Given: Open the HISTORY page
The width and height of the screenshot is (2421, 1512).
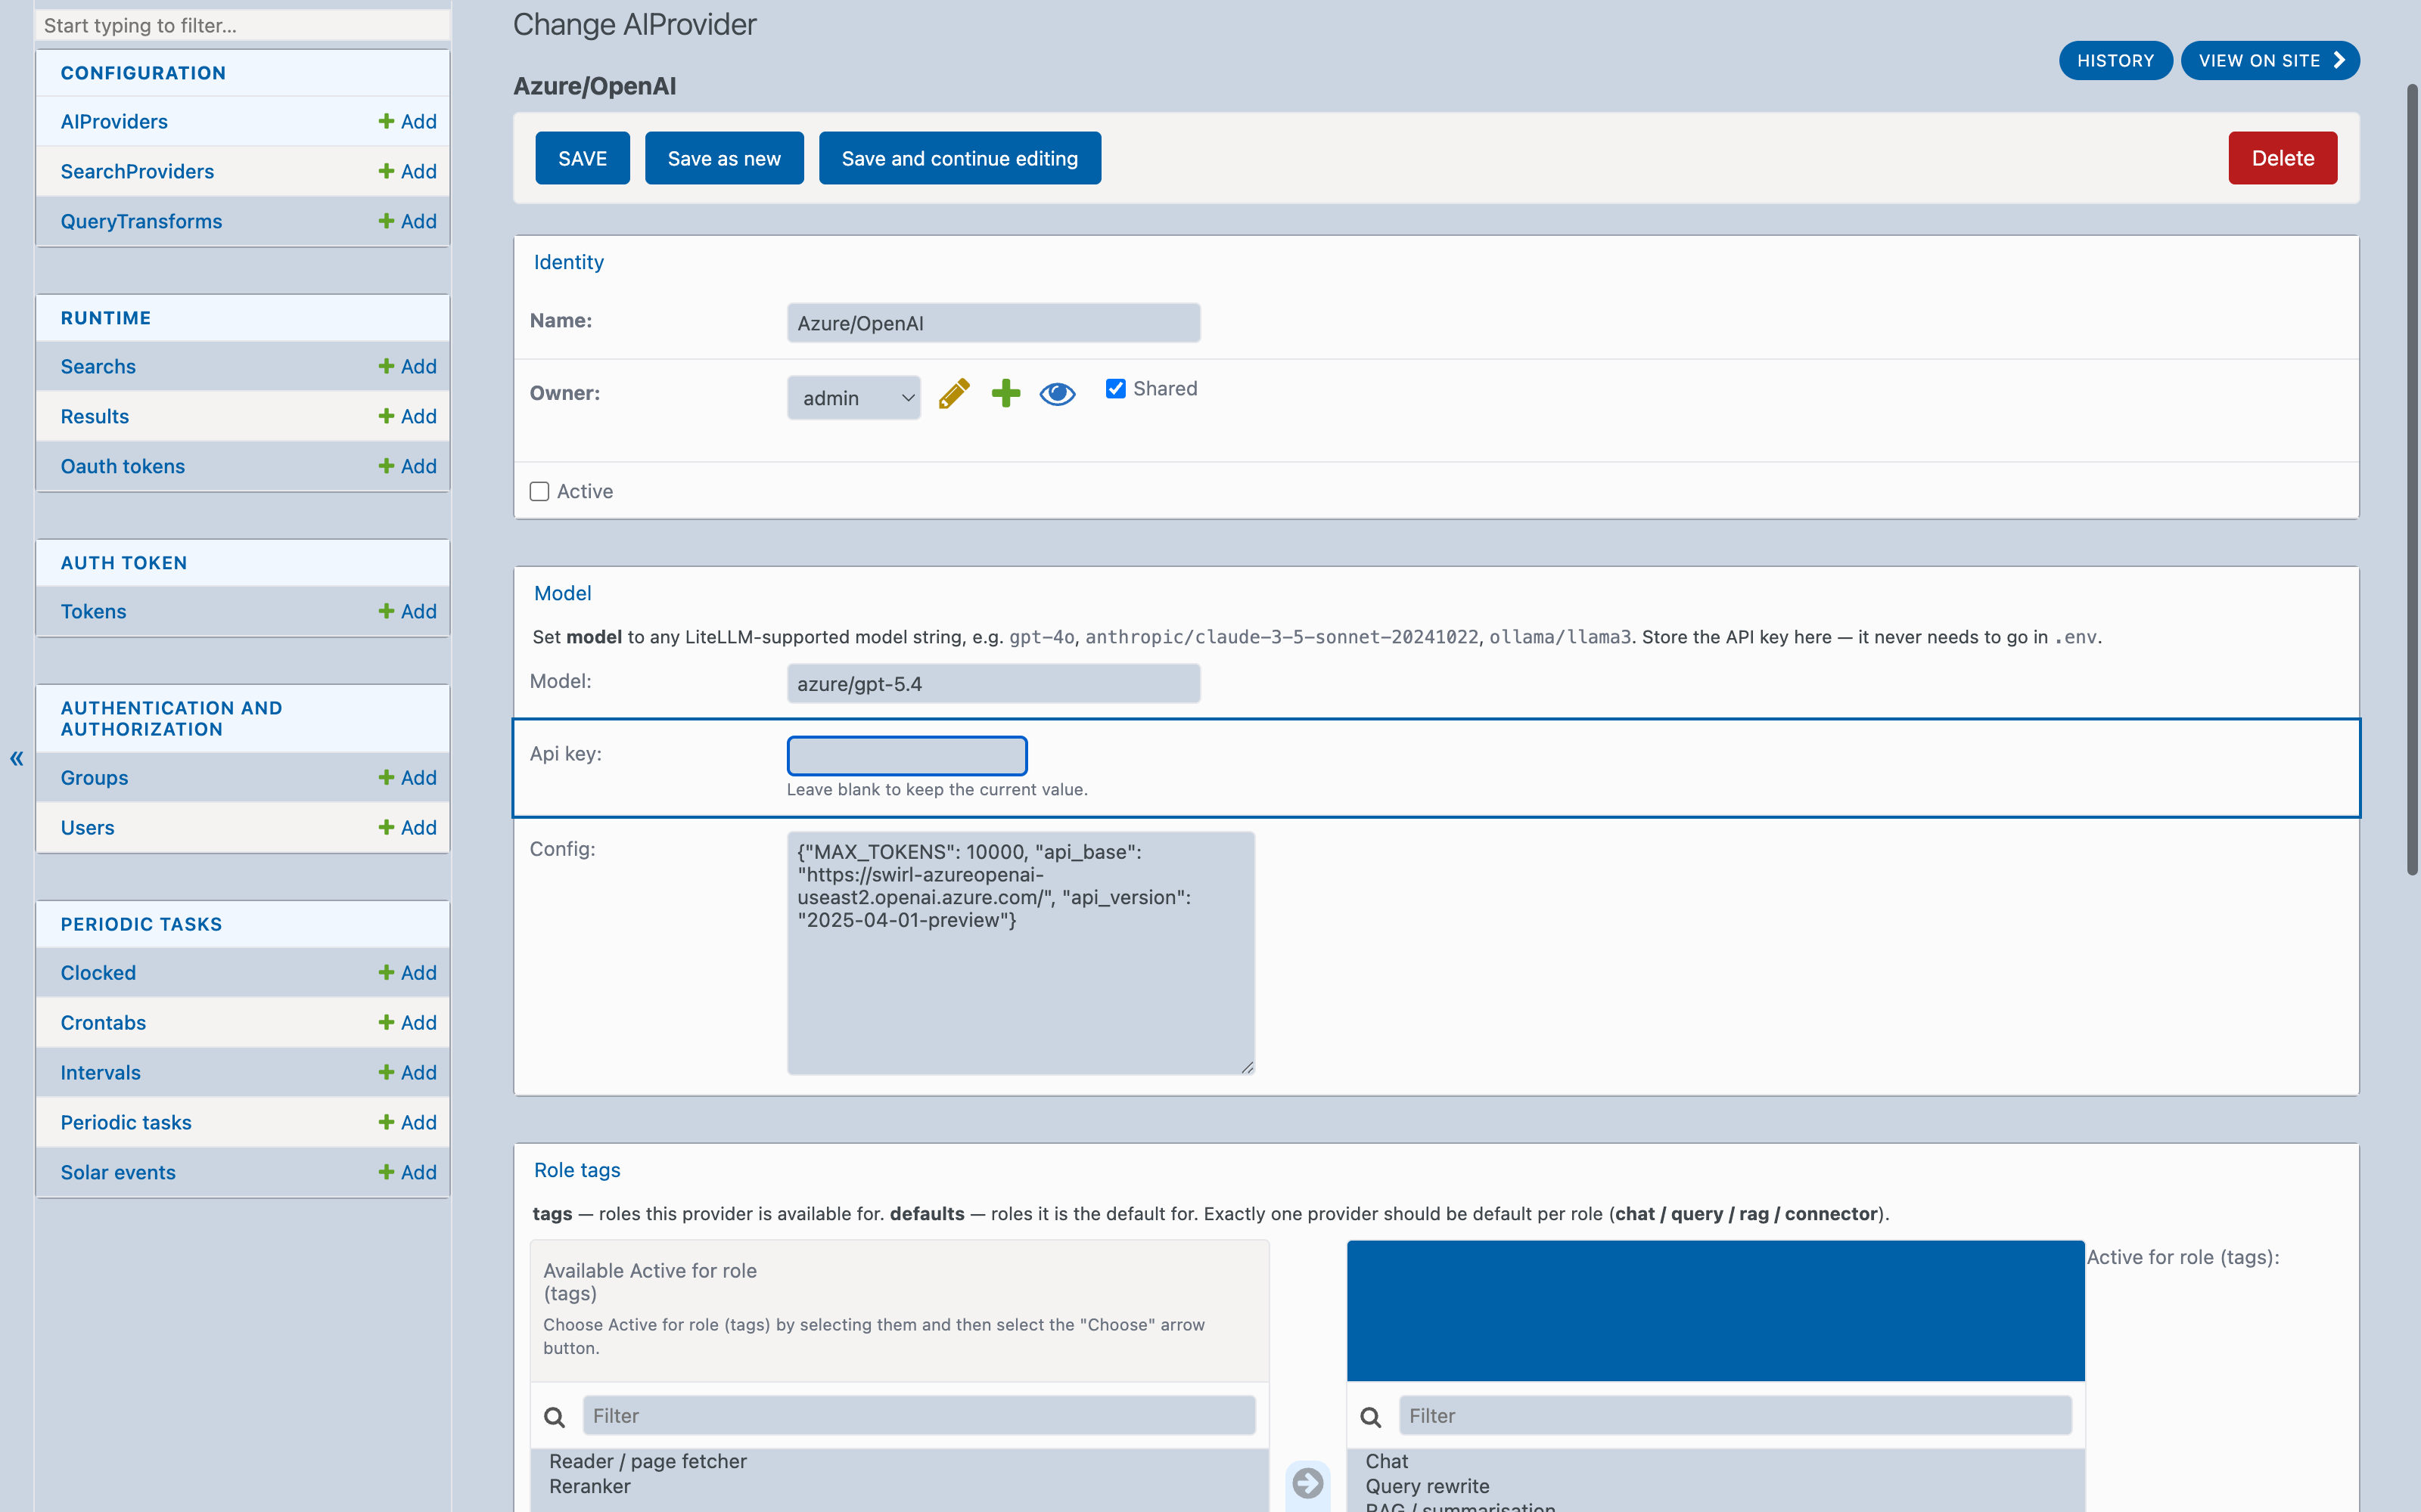Looking at the screenshot, I should tap(2115, 60).
